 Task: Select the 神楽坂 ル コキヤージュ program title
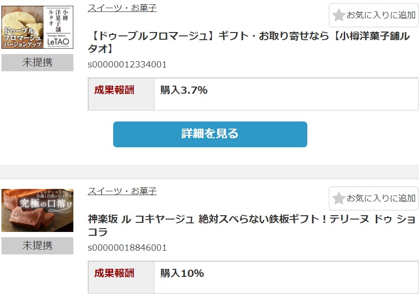(252, 225)
